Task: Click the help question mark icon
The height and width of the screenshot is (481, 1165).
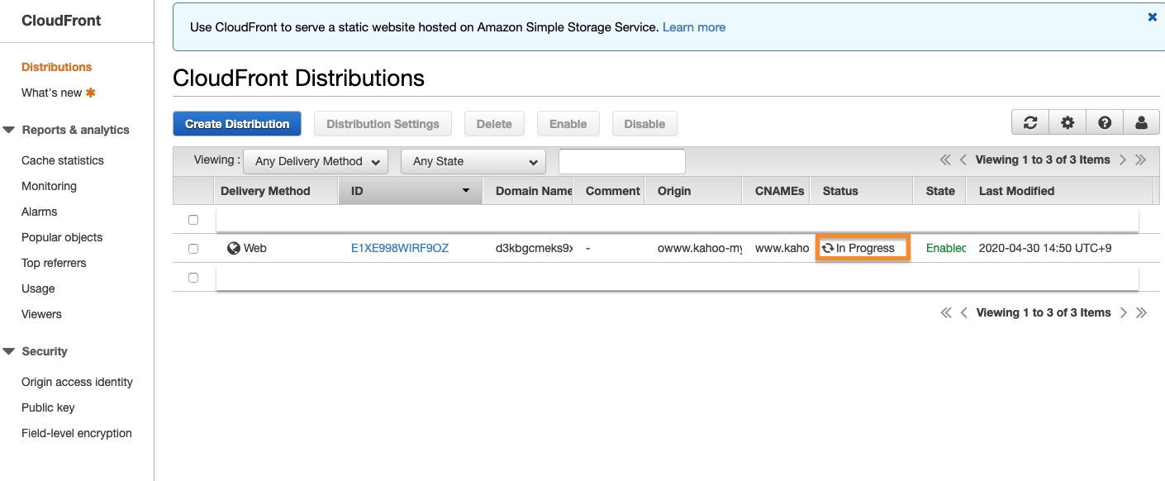Action: pos(1105,123)
